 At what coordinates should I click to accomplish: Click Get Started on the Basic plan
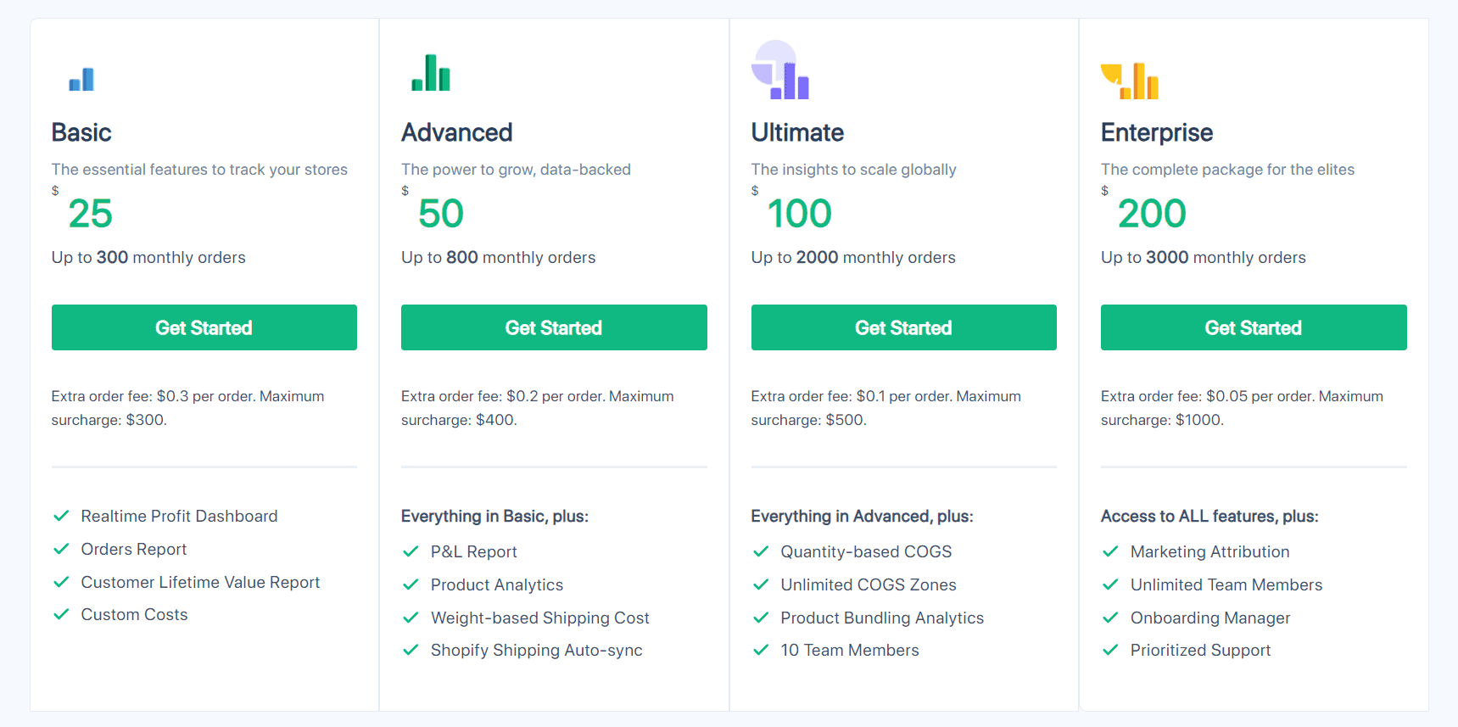204,327
